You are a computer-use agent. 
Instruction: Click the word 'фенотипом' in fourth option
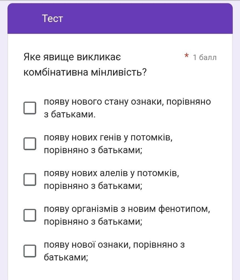point(184,209)
